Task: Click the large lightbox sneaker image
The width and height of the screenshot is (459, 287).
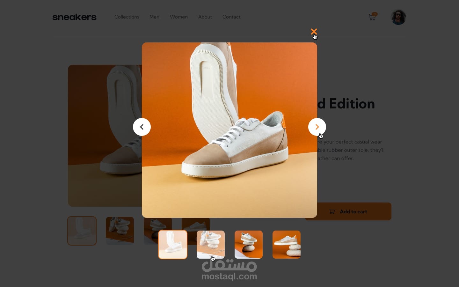Action: click(x=229, y=130)
